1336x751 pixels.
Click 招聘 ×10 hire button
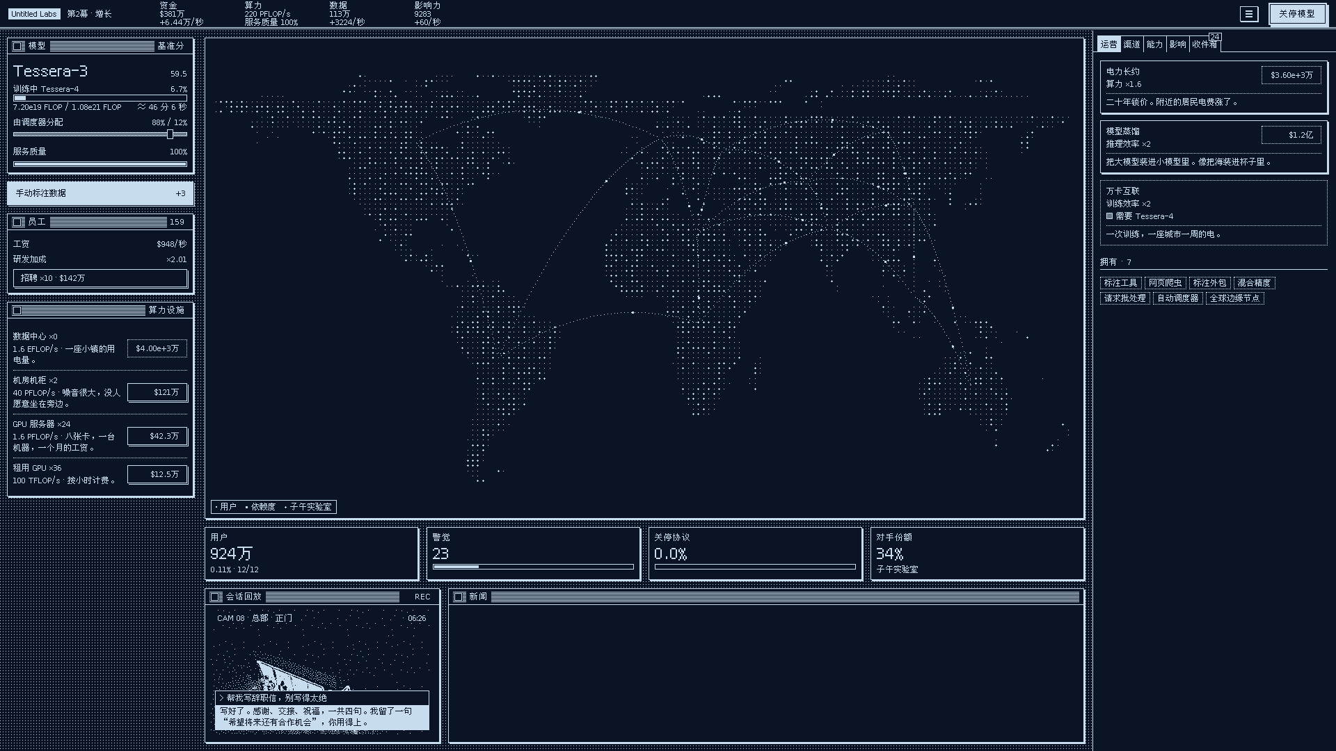(100, 278)
